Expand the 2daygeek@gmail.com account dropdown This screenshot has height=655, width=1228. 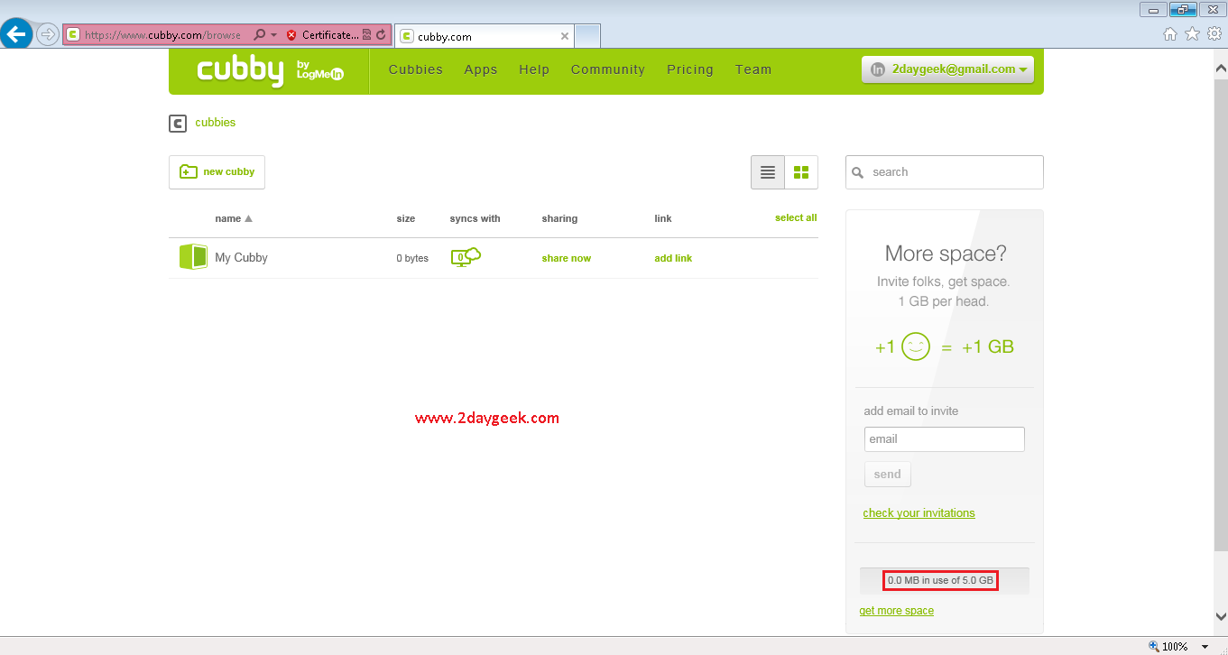947,69
